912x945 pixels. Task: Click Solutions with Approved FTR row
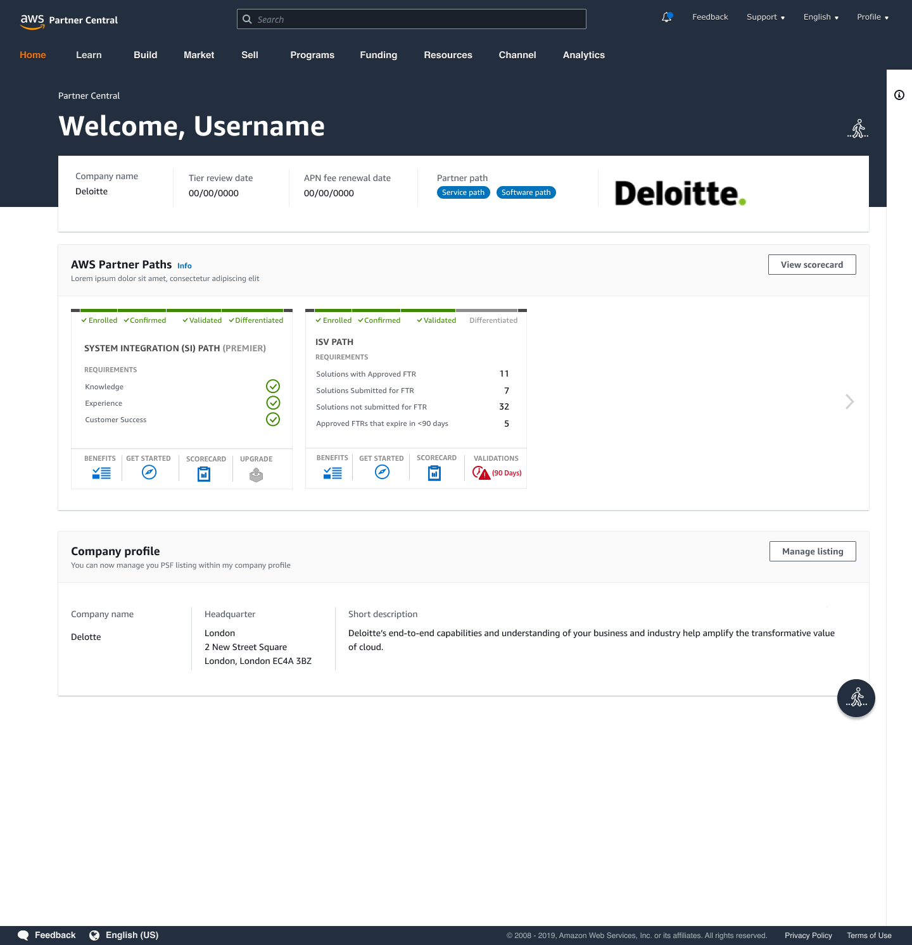pyautogui.click(x=412, y=374)
